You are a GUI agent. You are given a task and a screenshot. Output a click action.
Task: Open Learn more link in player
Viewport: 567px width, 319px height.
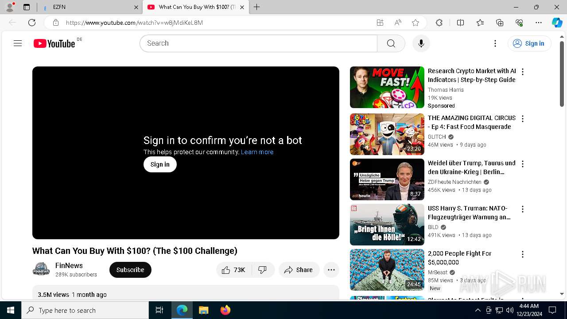click(x=257, y=152)
